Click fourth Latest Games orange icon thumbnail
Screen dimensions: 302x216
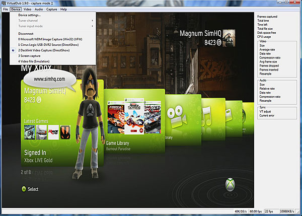point(65,132)
